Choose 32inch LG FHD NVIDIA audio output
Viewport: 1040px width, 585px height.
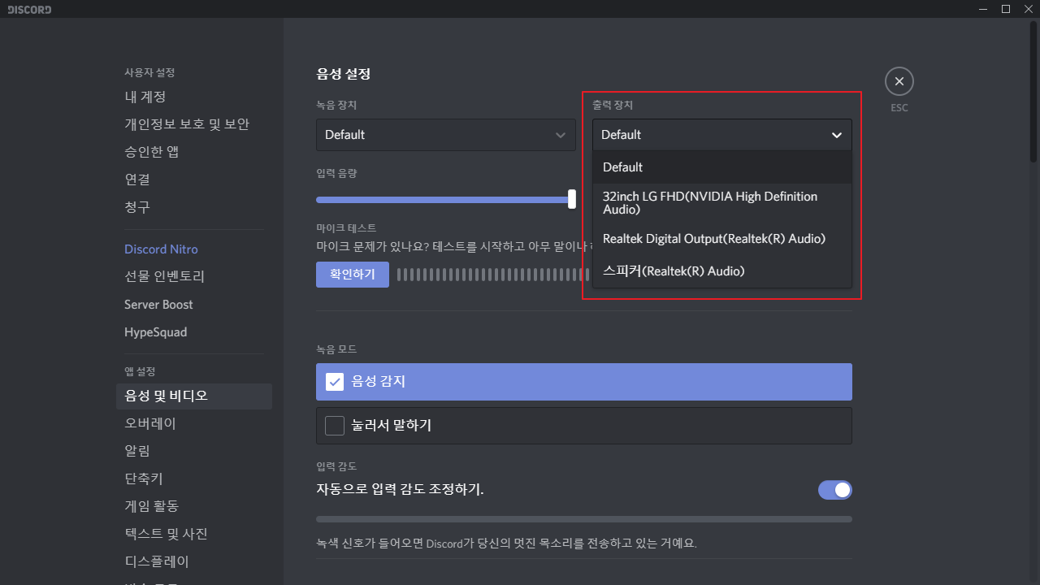click(722, 203)
